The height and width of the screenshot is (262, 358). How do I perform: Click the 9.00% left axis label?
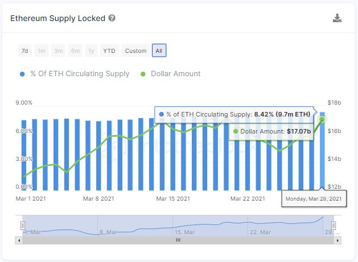click(24, 103)
